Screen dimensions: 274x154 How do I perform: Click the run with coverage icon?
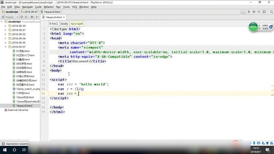tap(259, 12)
